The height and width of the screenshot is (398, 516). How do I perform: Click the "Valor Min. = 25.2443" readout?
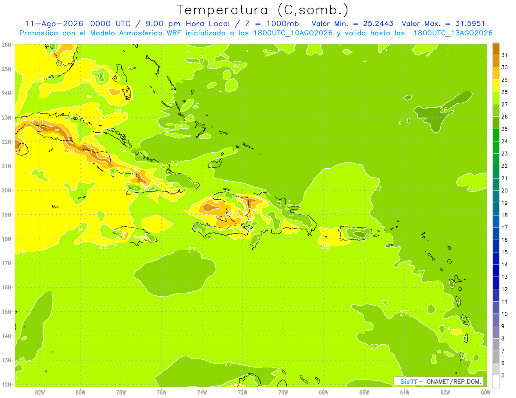pyautogui.click(x=352, y=24)
